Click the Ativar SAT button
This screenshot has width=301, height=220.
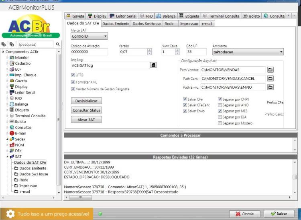pos(86,119)
